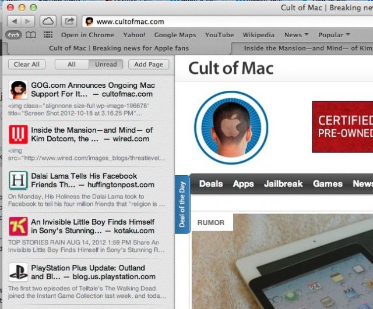Click the On Monday, His Holiness preview text
Image resolution: width=373 pixels, height=309 pixels.
click(87, 200)
